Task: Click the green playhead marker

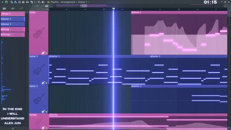Action: point(114,9)
